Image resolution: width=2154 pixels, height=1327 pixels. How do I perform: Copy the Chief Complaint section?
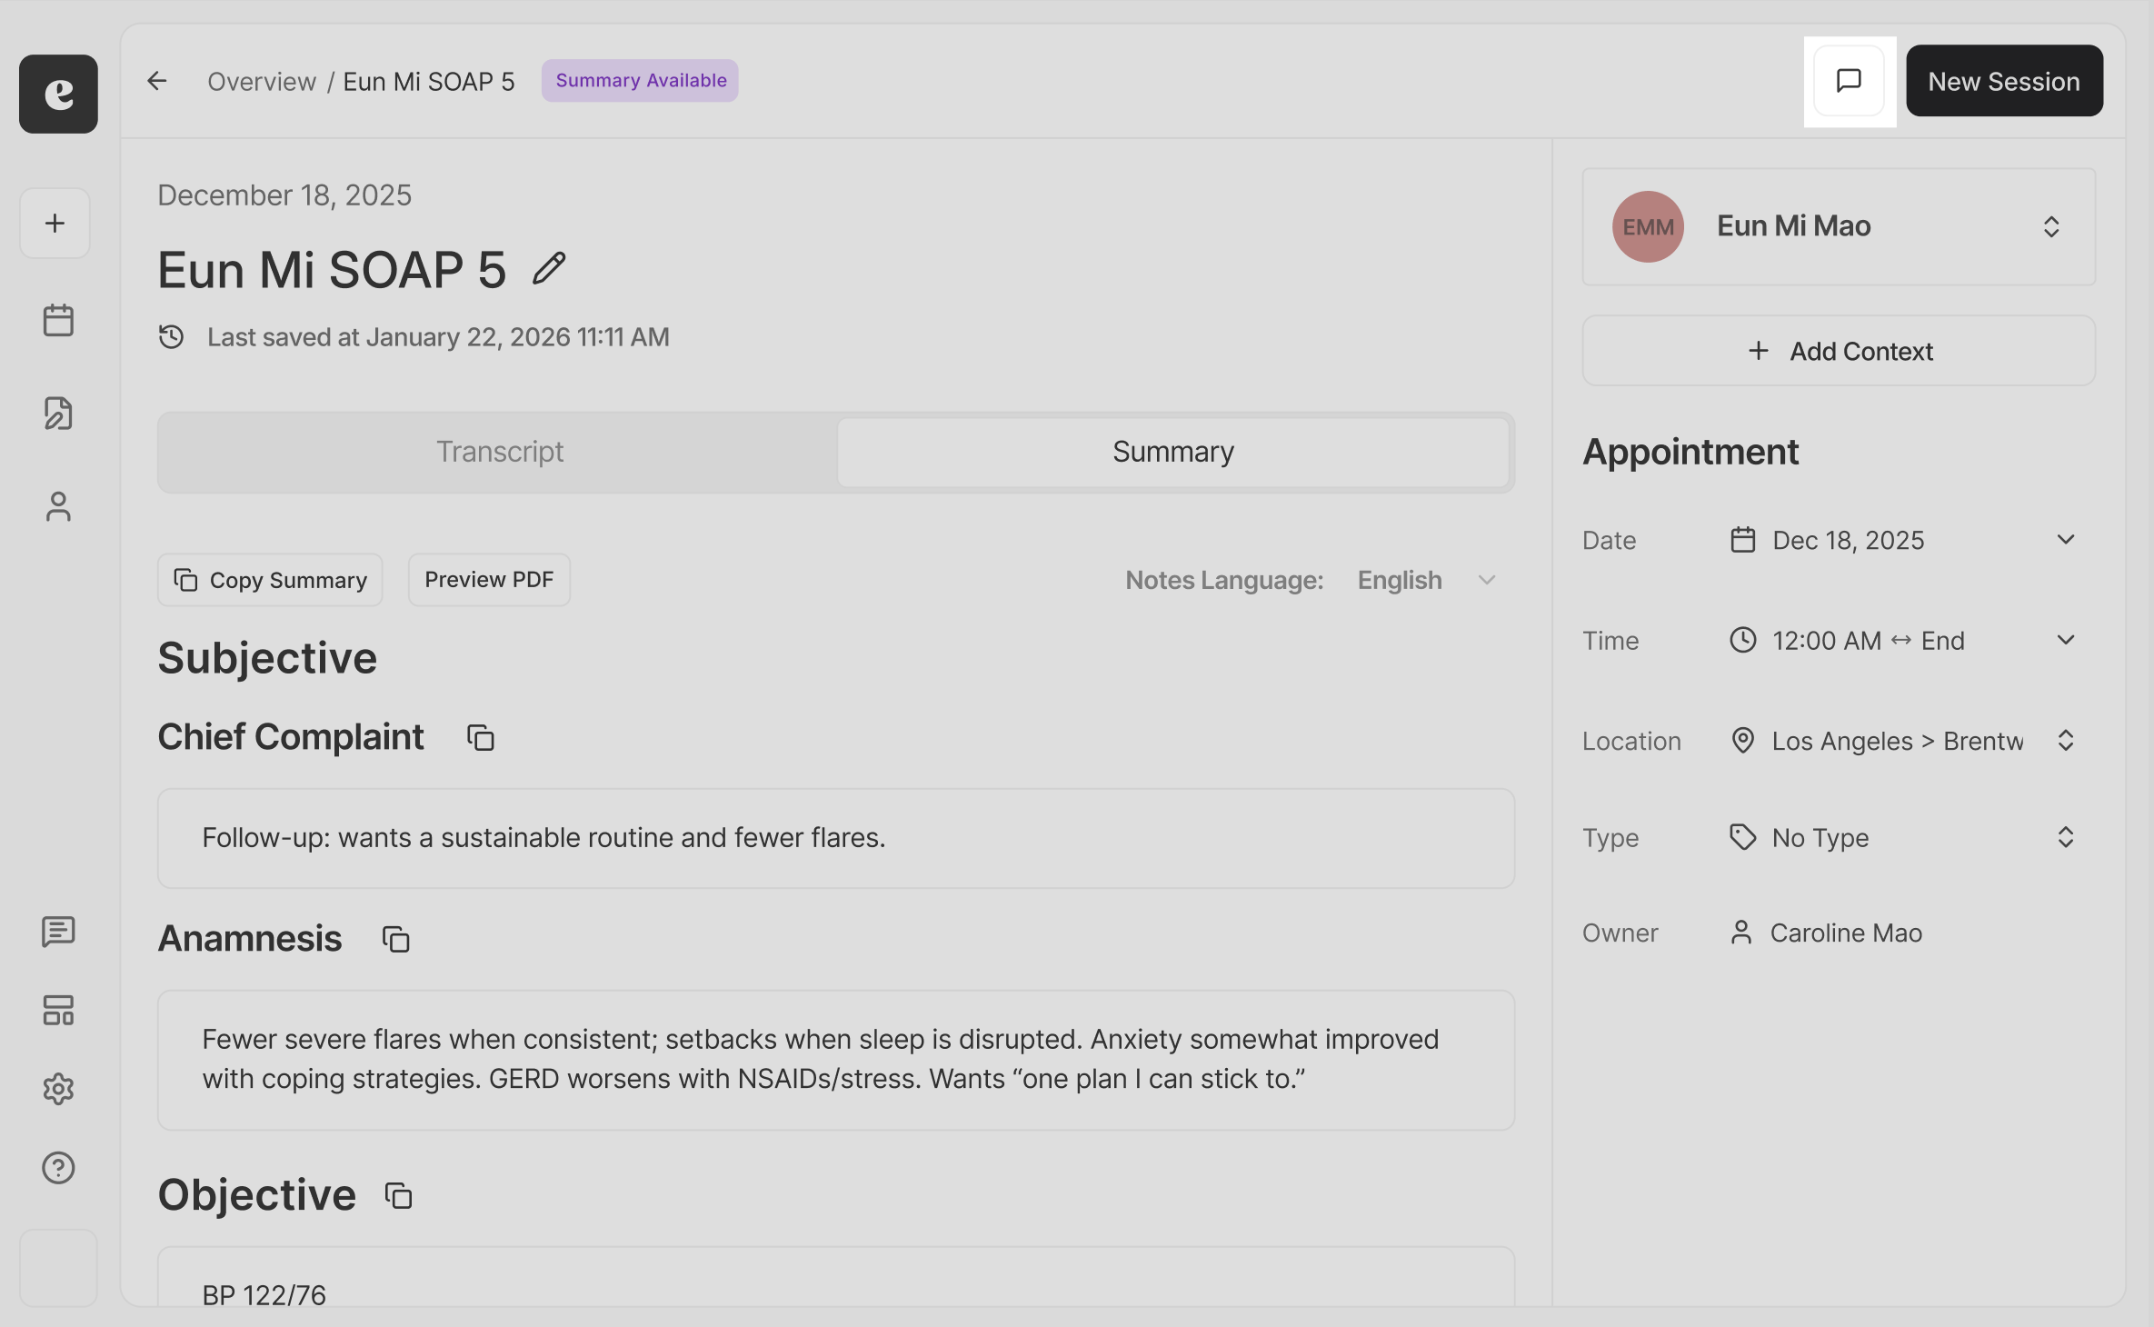pyautogui.click(x=480, y=738)
